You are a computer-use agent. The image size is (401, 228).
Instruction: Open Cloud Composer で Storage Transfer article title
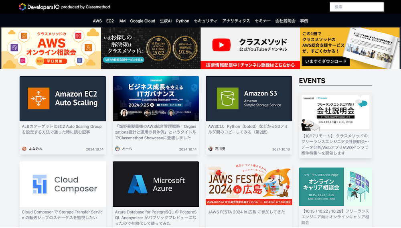coord(62,215)
